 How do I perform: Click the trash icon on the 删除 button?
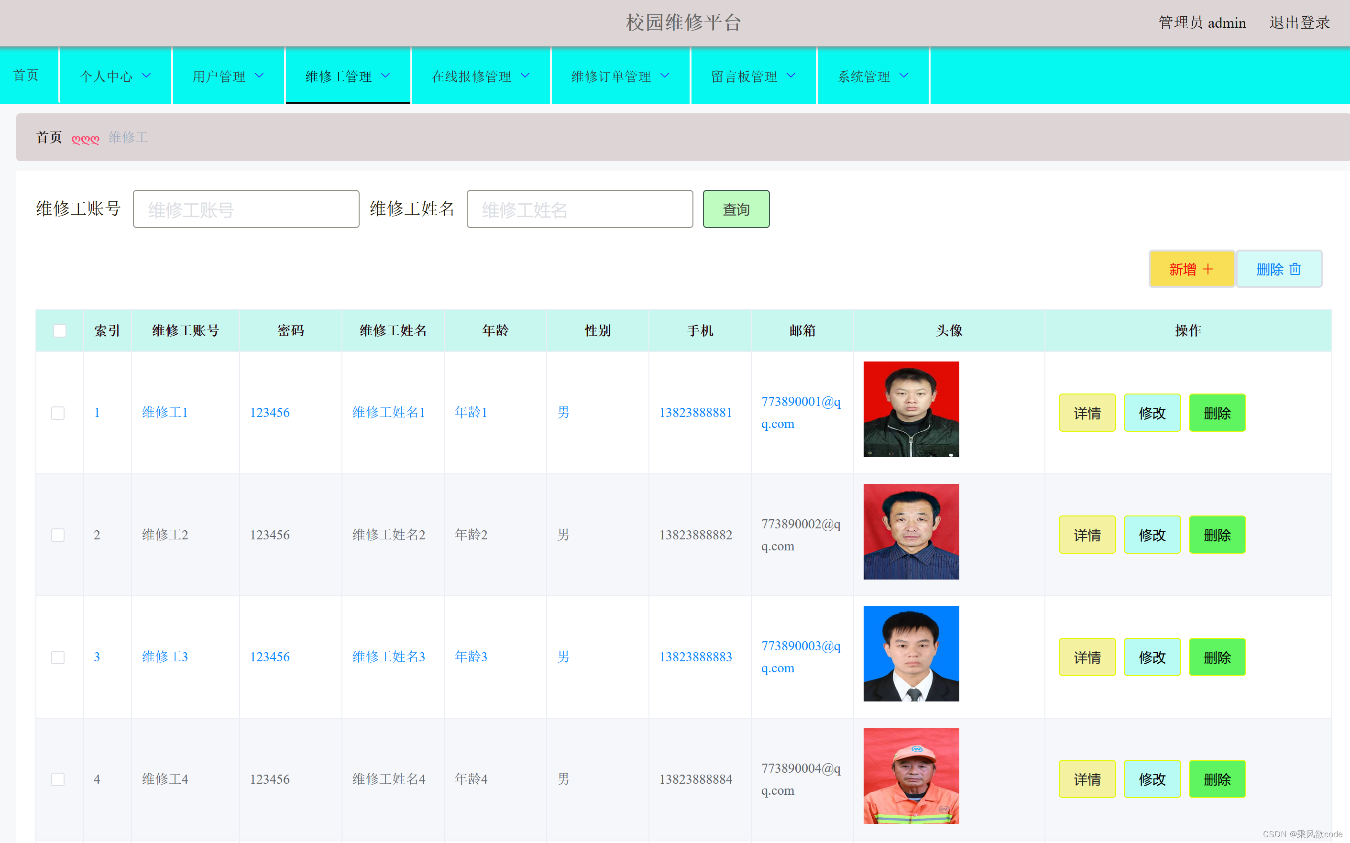coord(1295,269)
